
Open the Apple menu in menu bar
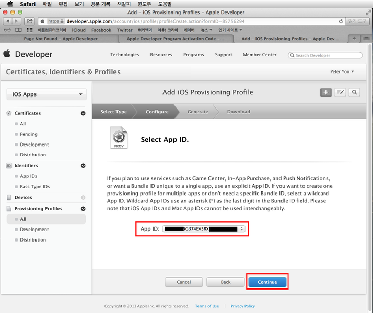pos(9,4)
